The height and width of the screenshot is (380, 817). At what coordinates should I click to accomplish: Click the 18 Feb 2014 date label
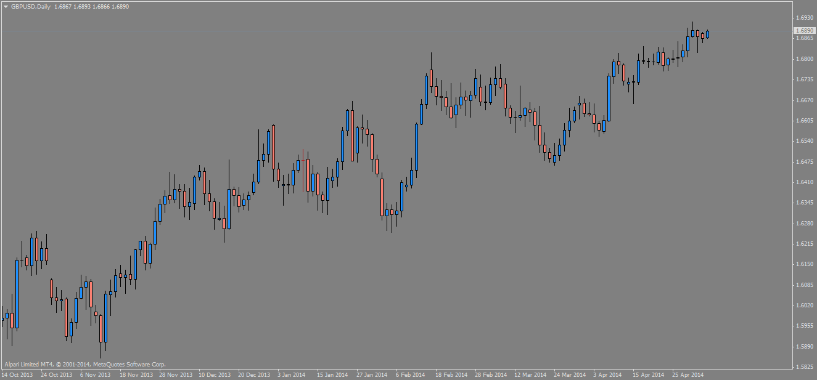pos(451,374)
